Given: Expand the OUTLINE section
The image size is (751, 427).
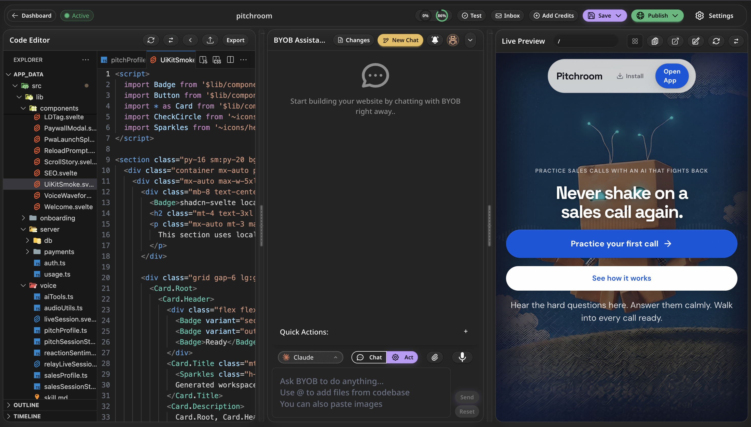Looking at the screenshot, I should pos(26,405).
